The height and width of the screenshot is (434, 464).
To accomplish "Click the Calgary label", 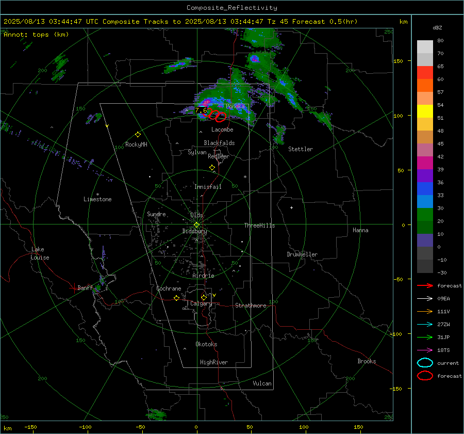I will pos(201,303).
